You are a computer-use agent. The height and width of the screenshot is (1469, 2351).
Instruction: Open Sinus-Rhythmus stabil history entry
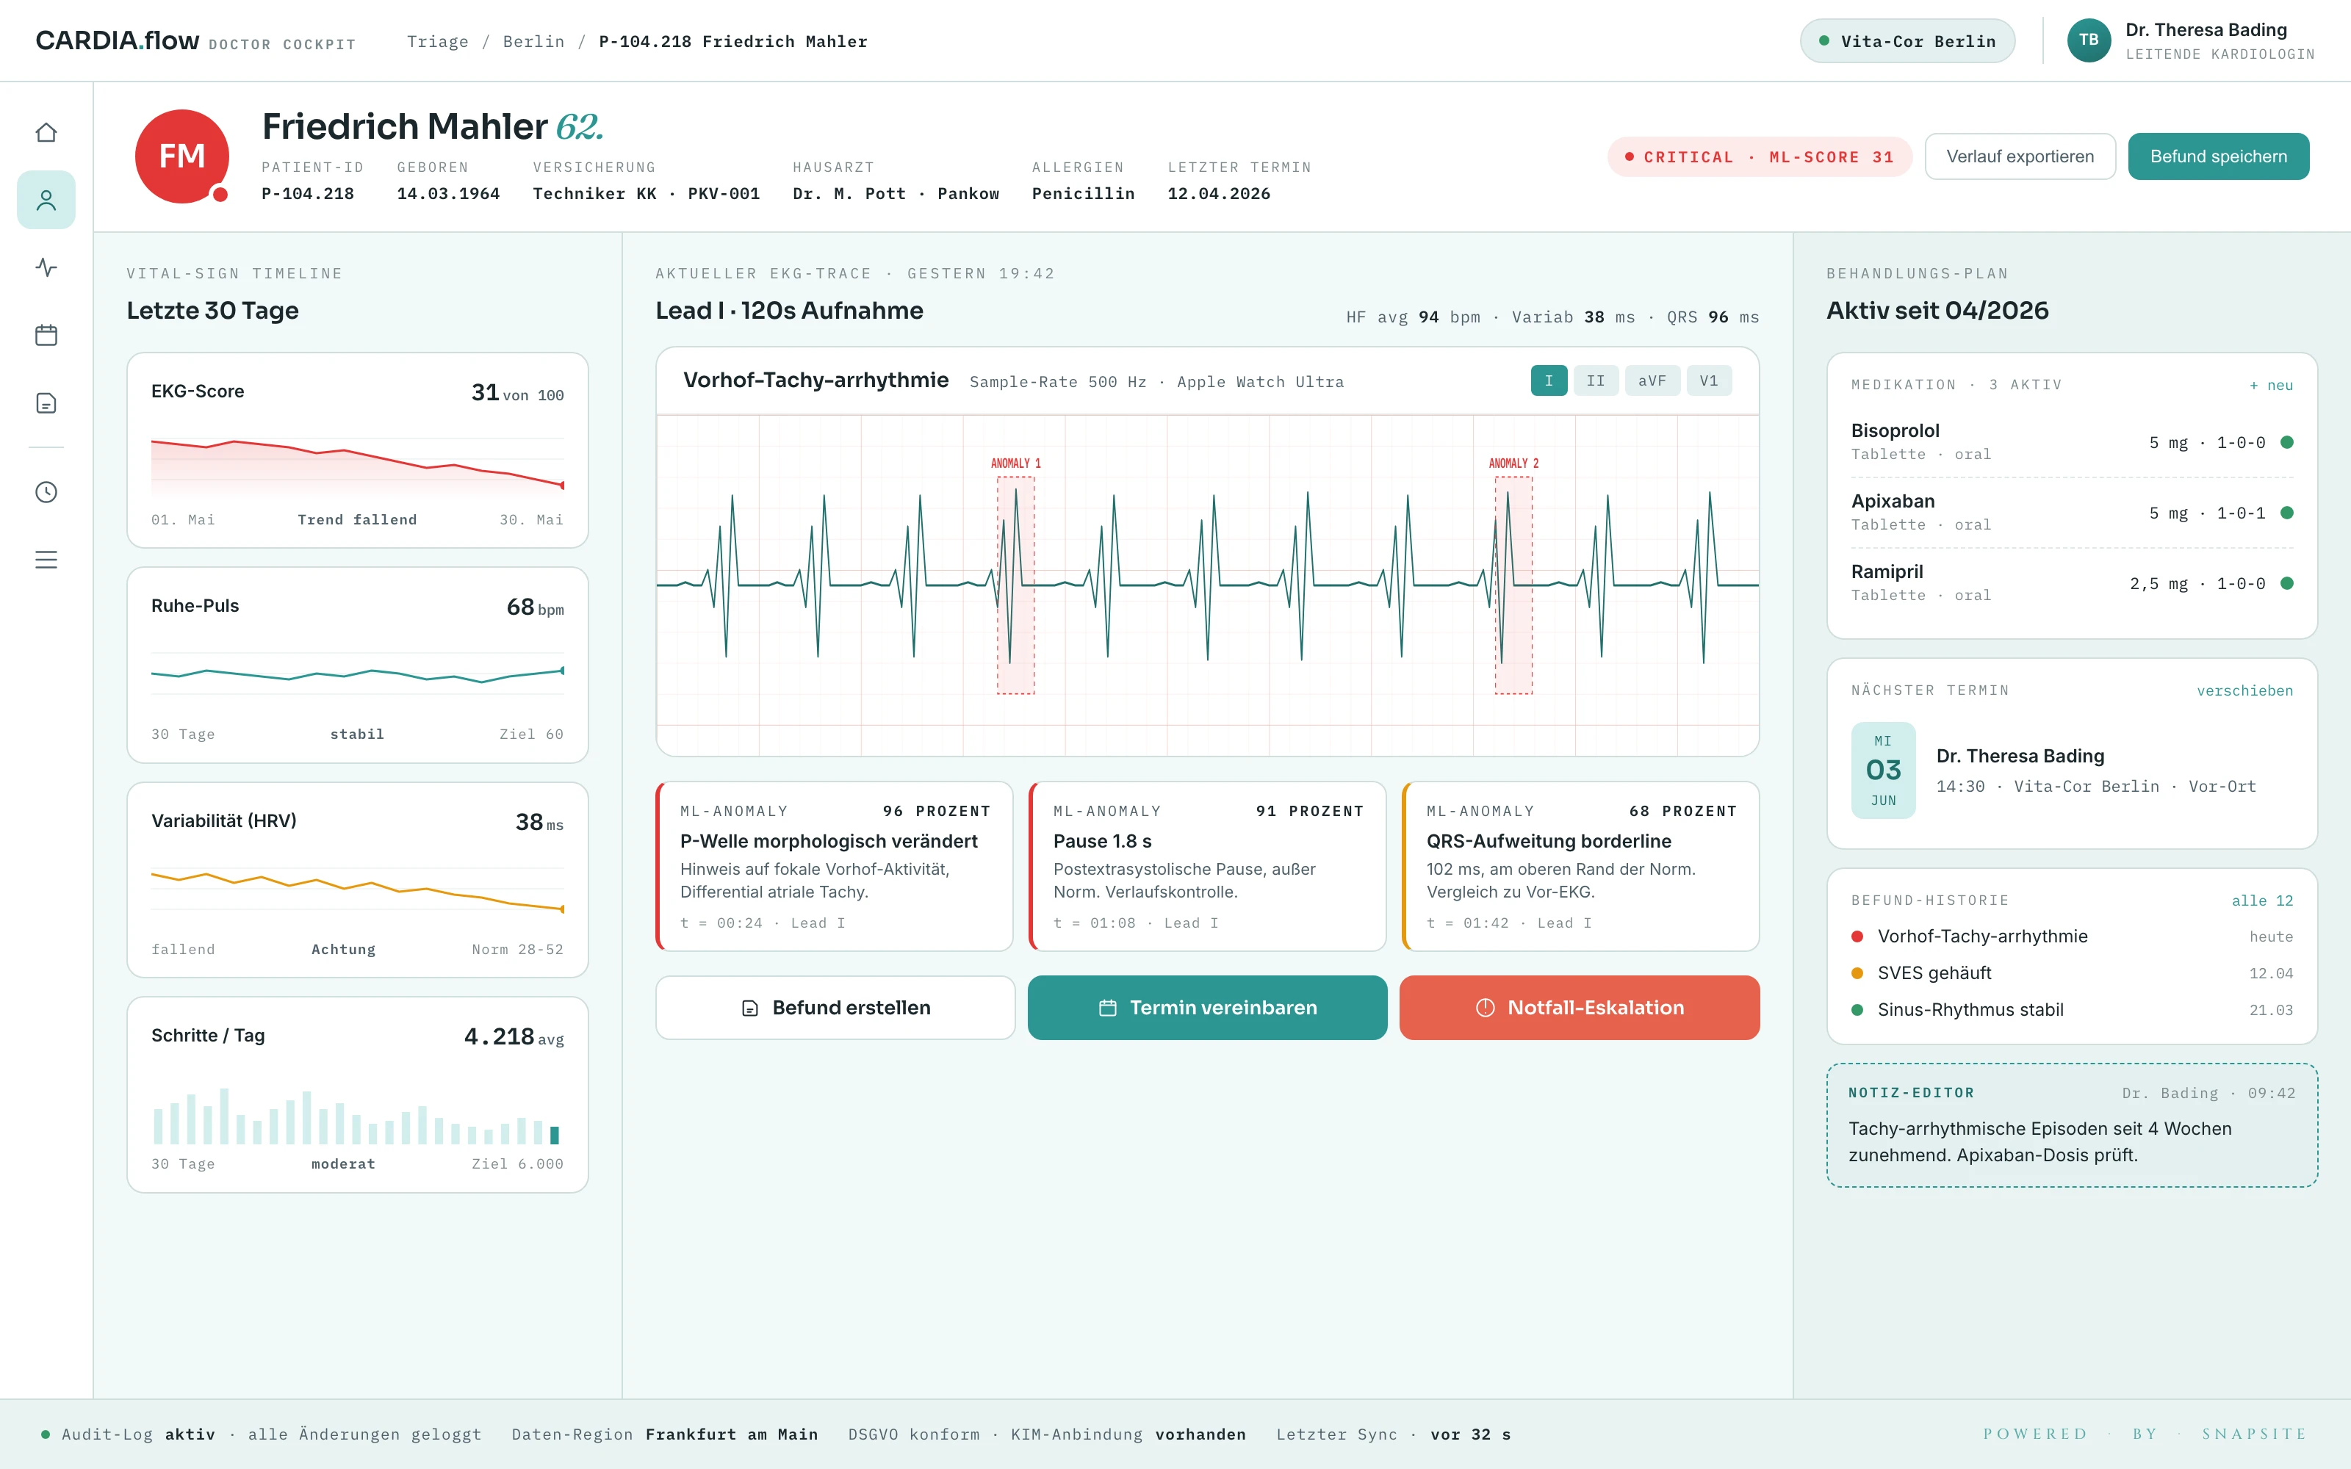coord(2072,1011)
